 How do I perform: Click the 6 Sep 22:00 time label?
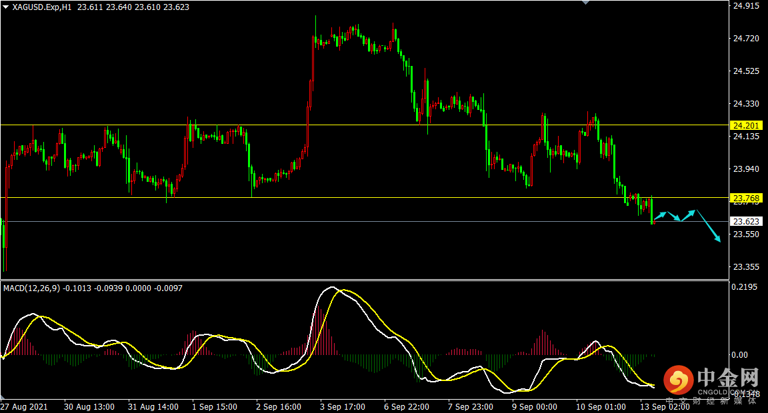[407, 406]
